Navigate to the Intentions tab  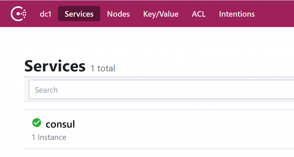coord(237,14)
